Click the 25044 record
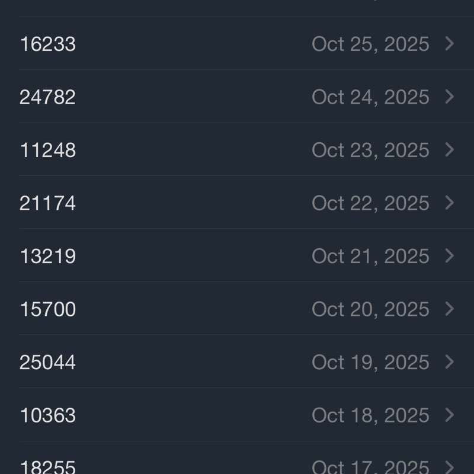This screenshot has width=474, height=474. point(47,363)
